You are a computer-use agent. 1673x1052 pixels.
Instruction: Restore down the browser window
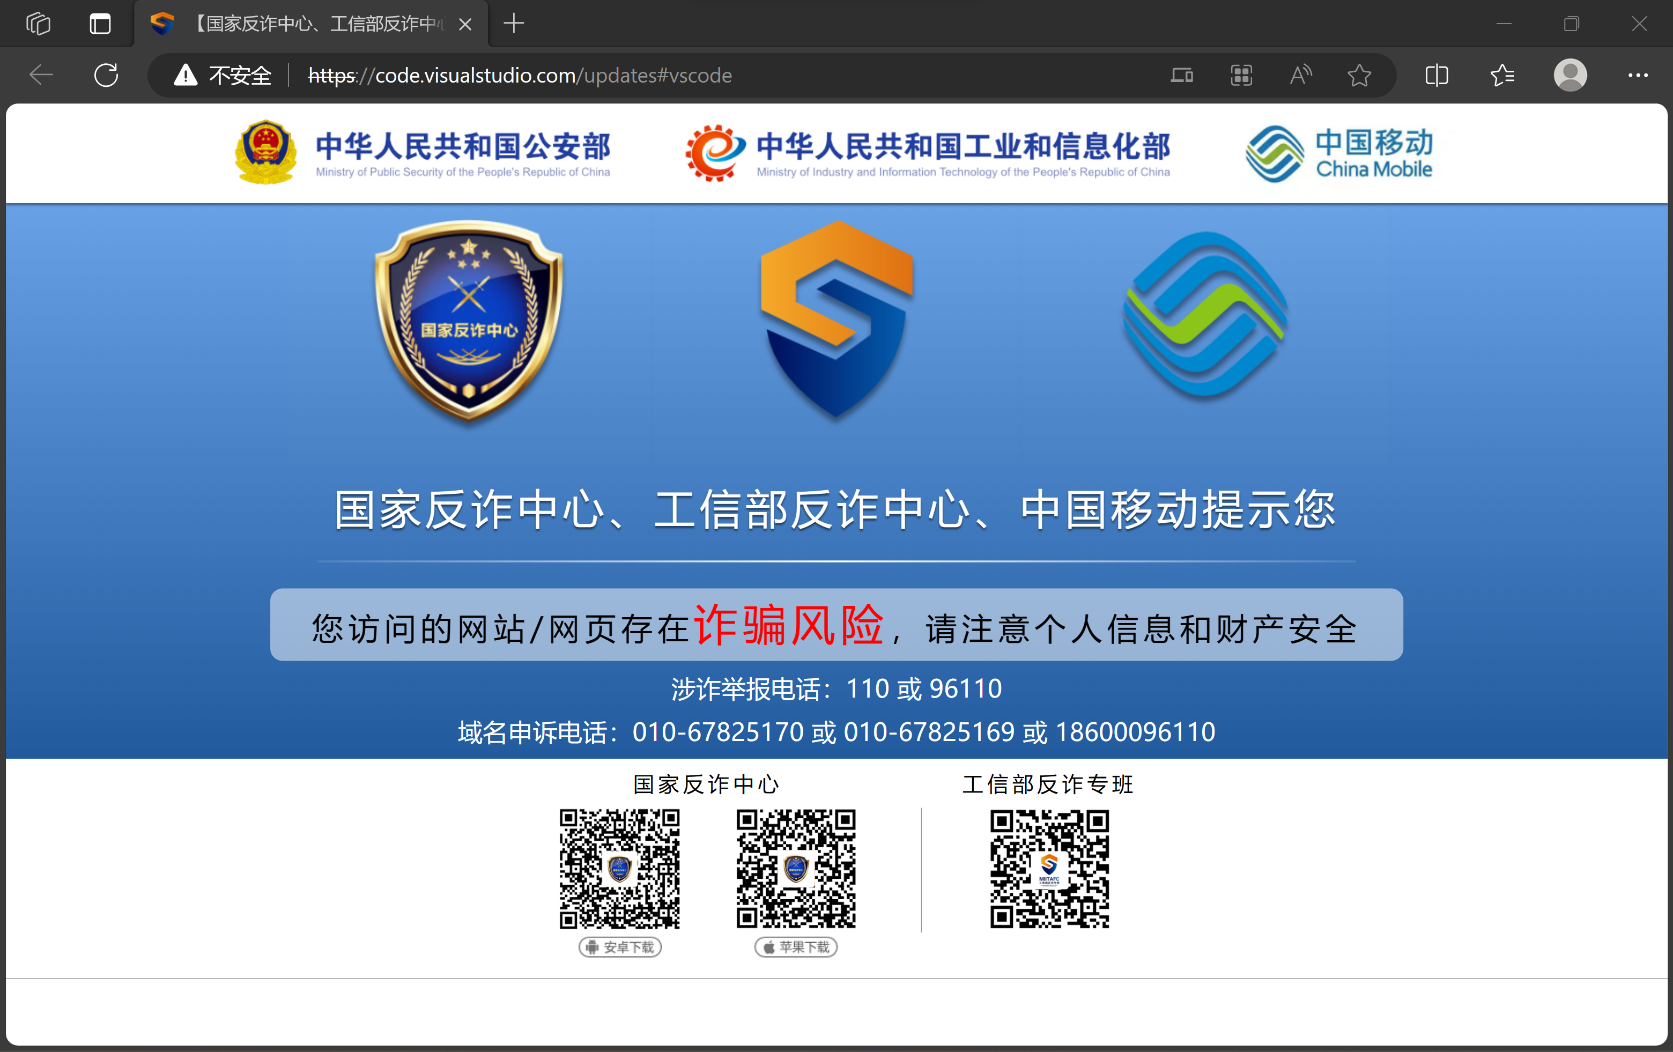tap(1571, 24)
